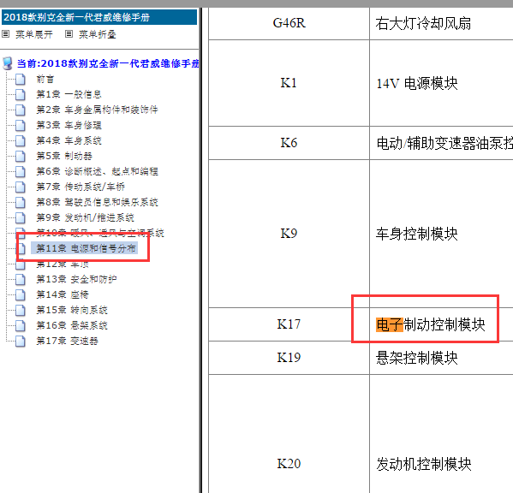
Task: Go to 第16章 悬架系统
Action: 72,325
